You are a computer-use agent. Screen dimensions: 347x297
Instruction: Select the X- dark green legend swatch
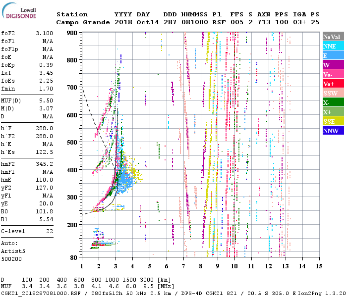point(333,102)
